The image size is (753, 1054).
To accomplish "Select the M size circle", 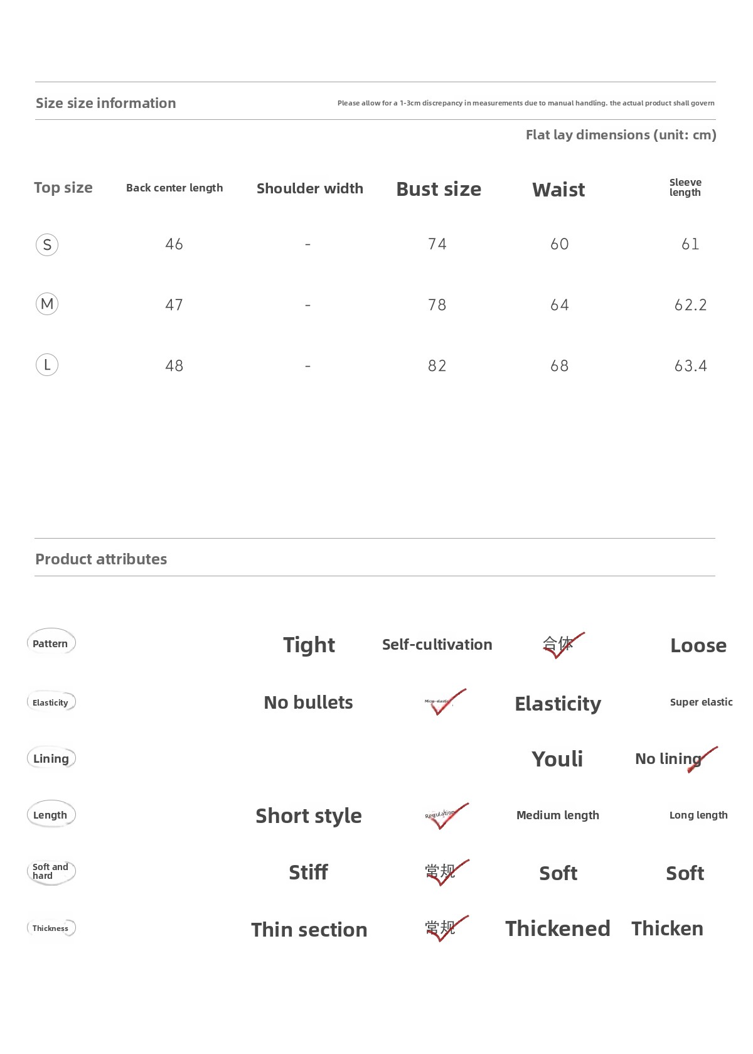I will coord(47,304).
